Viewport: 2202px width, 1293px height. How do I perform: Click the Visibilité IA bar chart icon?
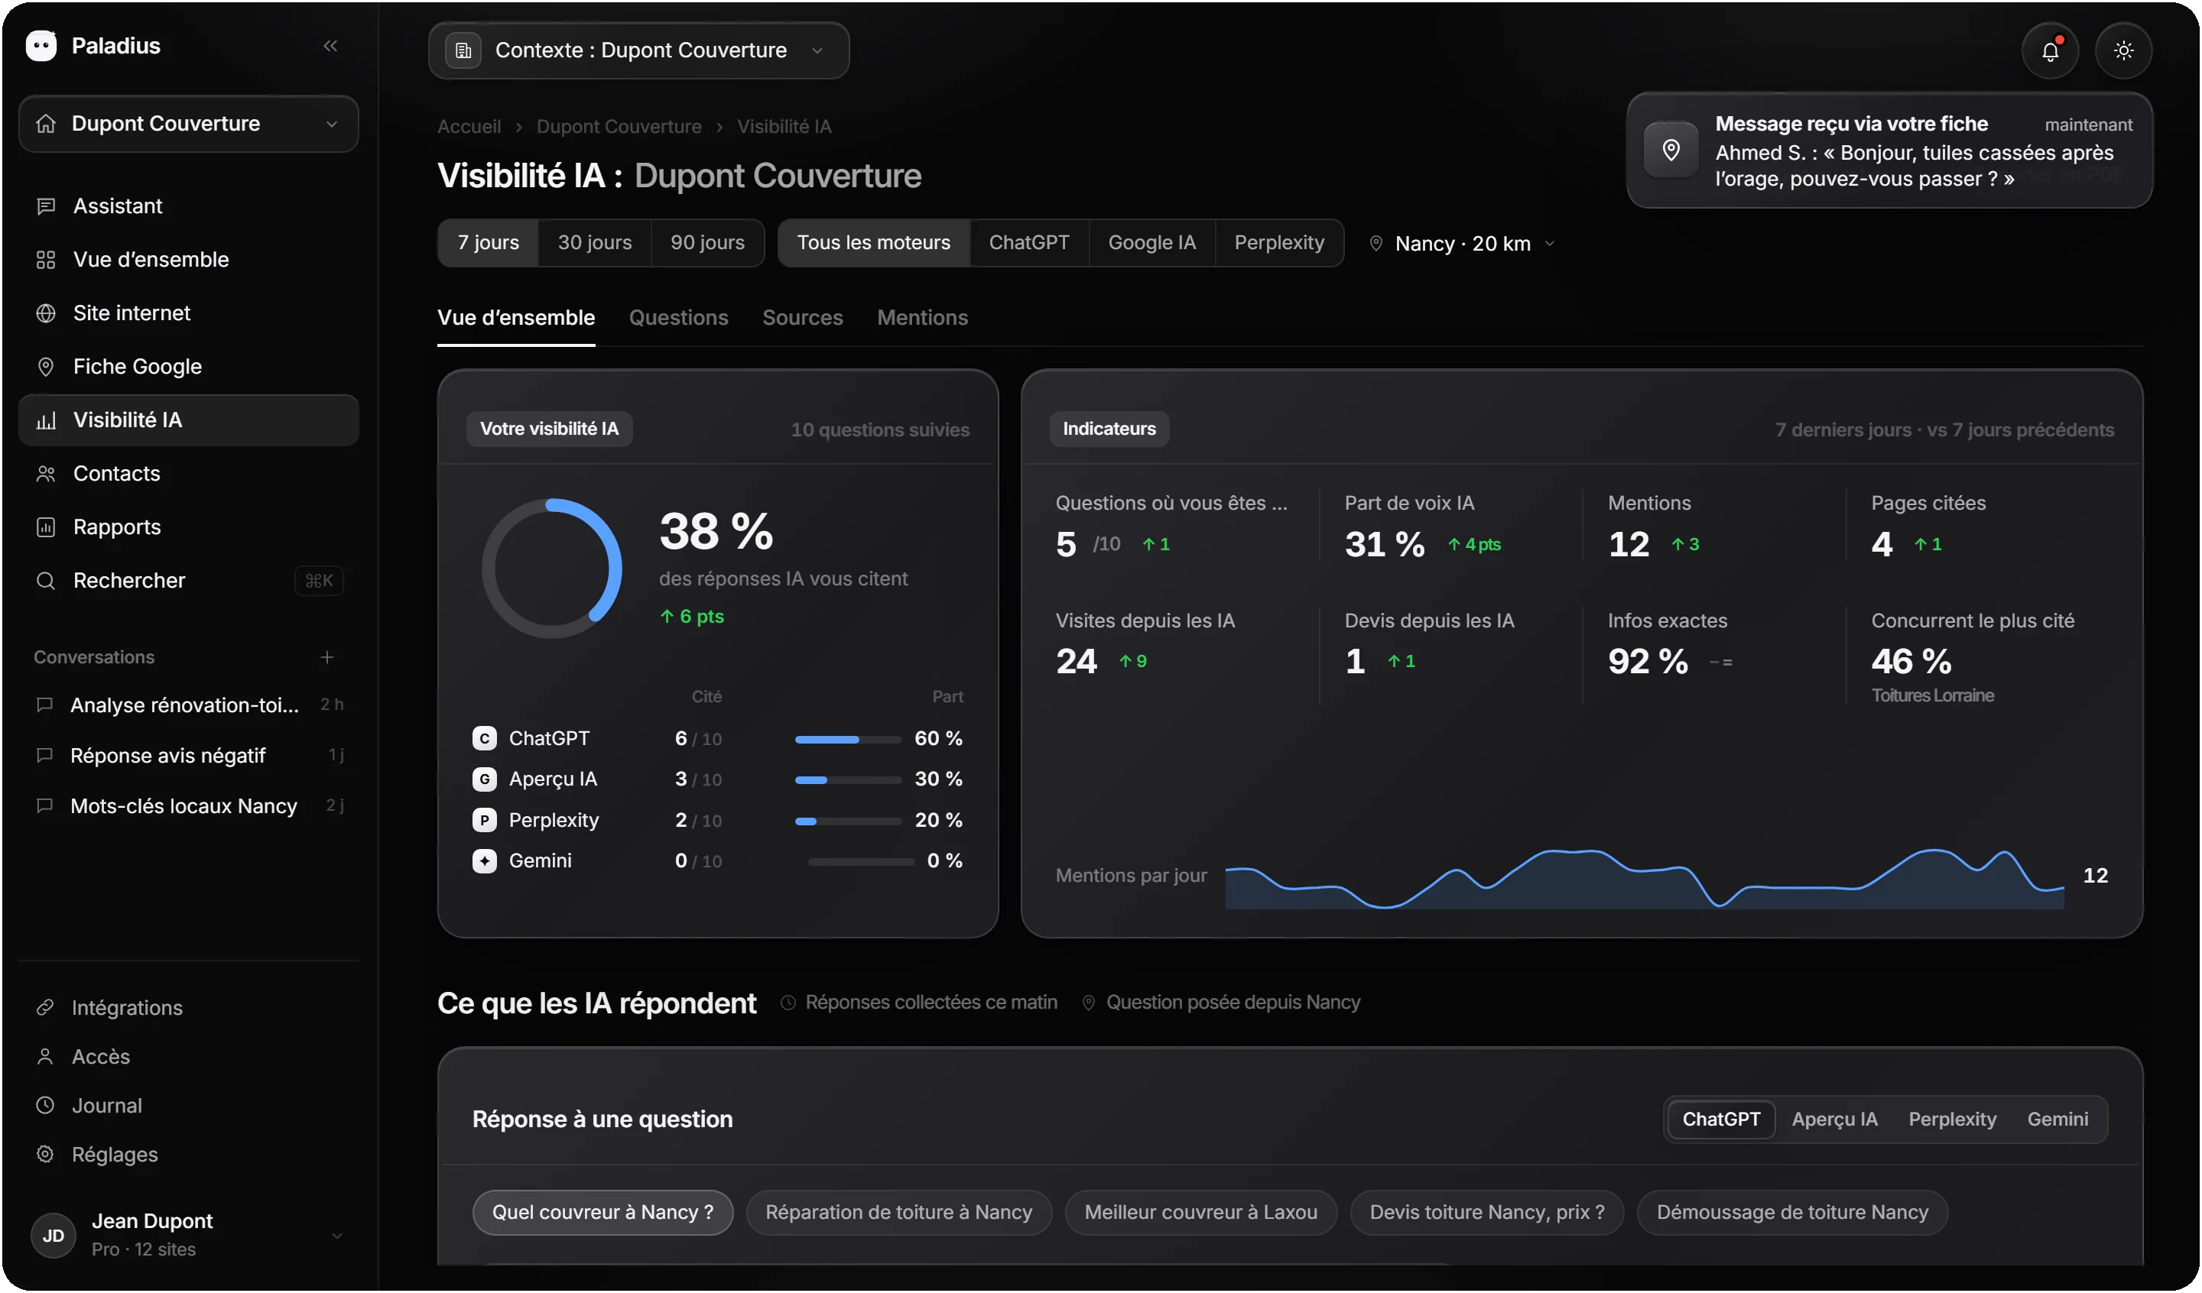[x=45, y=420]
